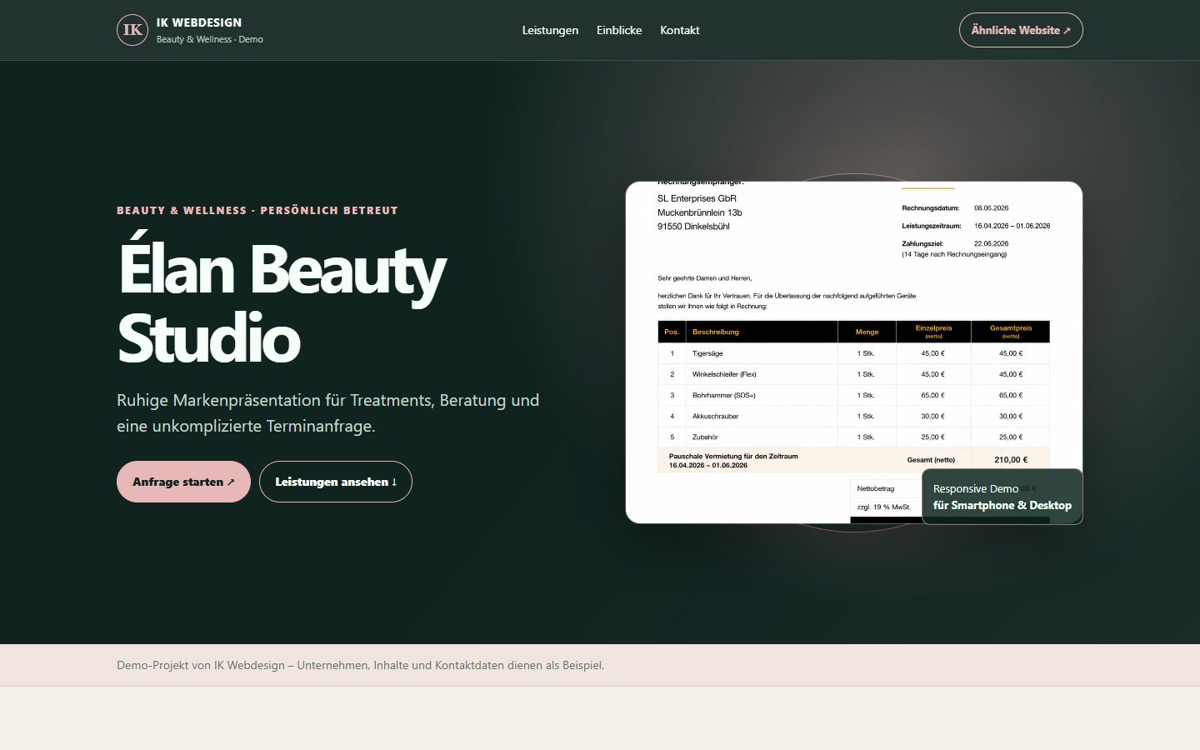Click the Einzelpreis column header

coord(933,331)
